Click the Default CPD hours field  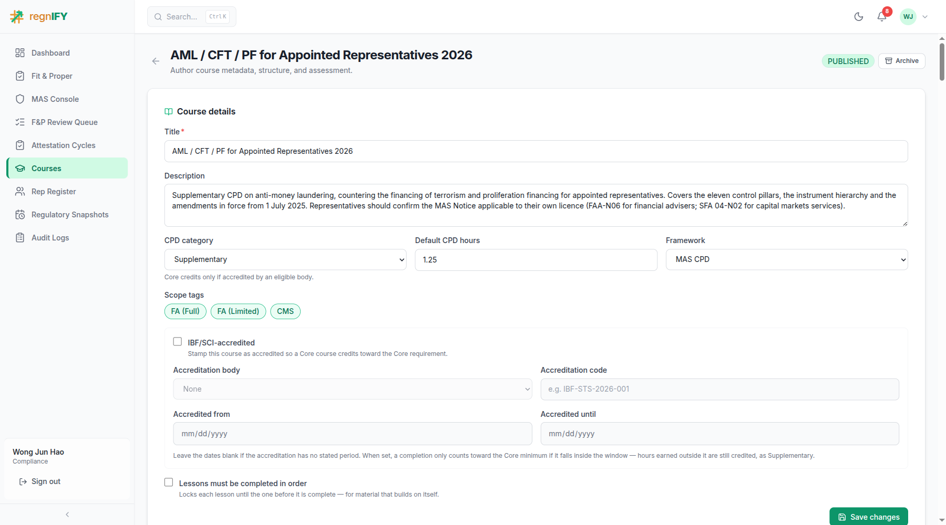click(x=536, y=260)
